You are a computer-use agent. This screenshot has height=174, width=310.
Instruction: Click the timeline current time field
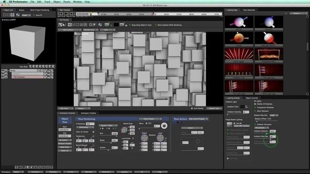tap(83, 14)
